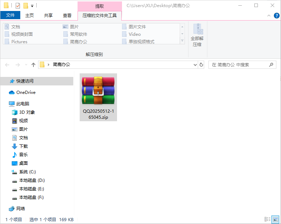Collapse the ribbon with the chevron
Image resolution: width=281 pixels, height=224 pixels.
[x=269, y=16]
